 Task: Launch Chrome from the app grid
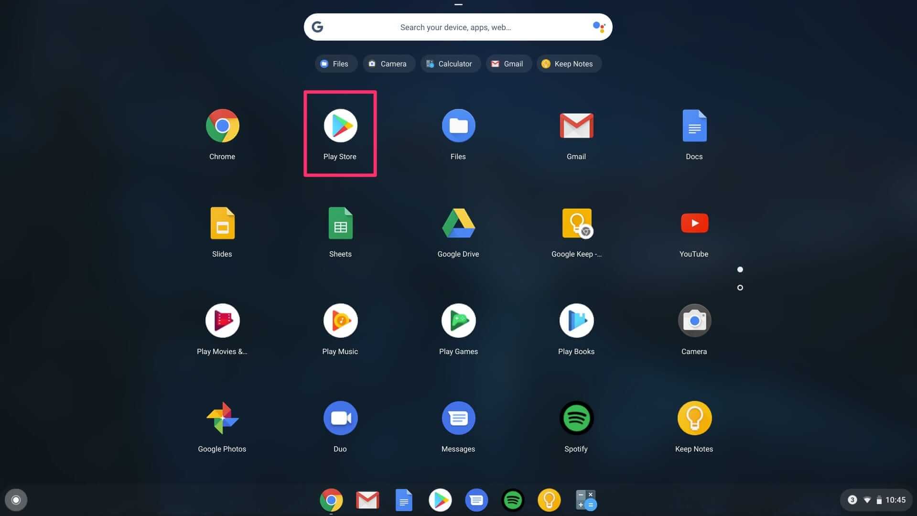pos(222,126)
